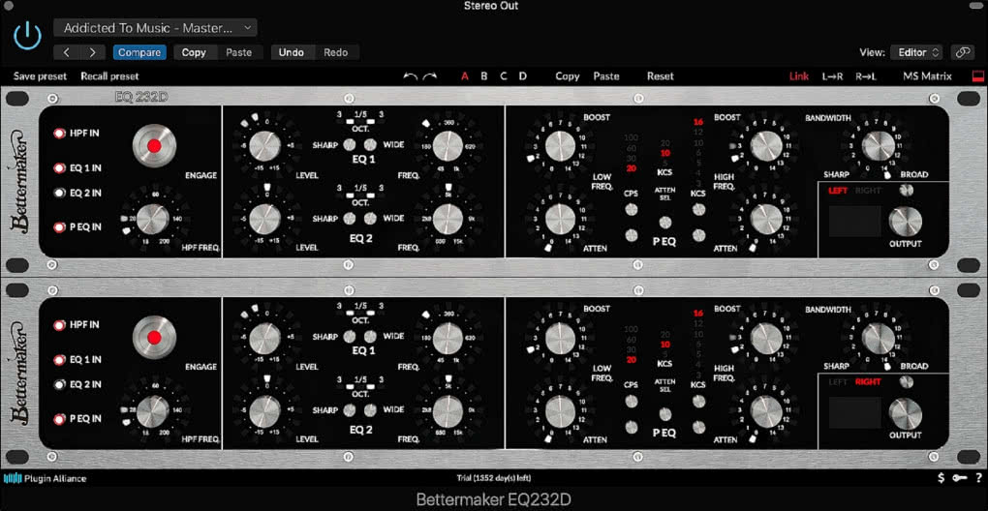Screen dimensions: 988x511
Task: Toggle P EQ IN on the bottom unit
Action: 60,418
